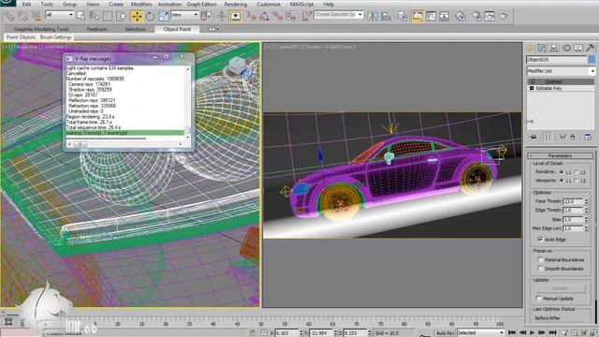The width and height of the screenshot is (599, 337).
Task: Click Use Pivot Point Center icon
Action: click(x=206, y=16)
